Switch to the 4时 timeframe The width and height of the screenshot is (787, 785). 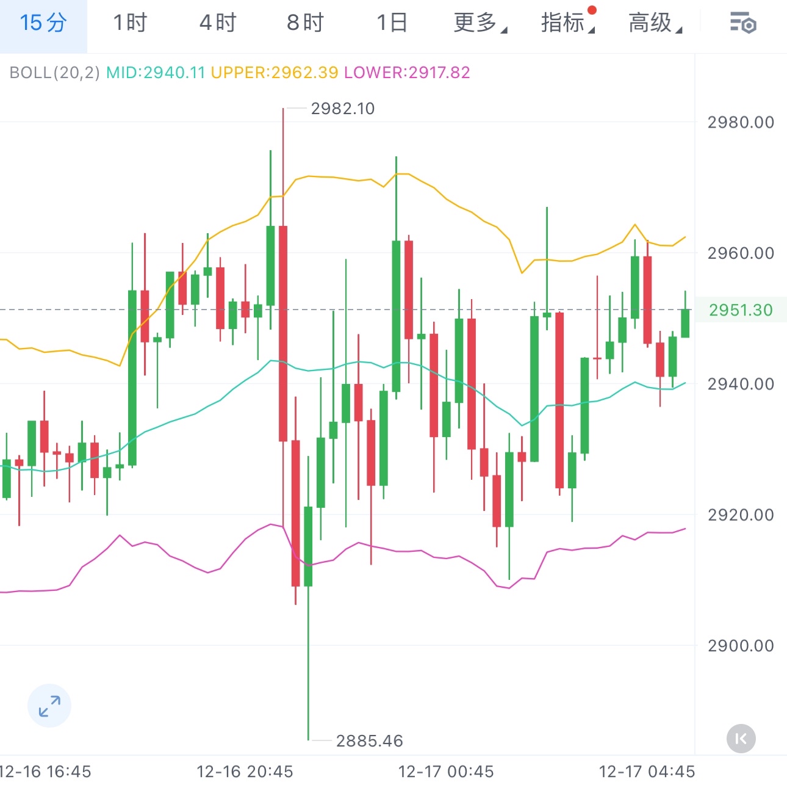click(x=217, y=23)
